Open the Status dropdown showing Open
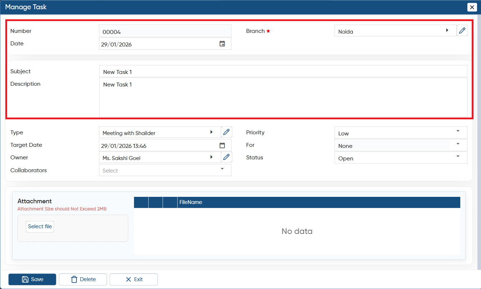 [x=458, y=156]
